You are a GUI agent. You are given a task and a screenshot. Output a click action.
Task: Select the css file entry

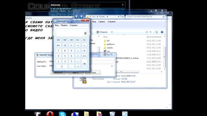click(107, 51)
